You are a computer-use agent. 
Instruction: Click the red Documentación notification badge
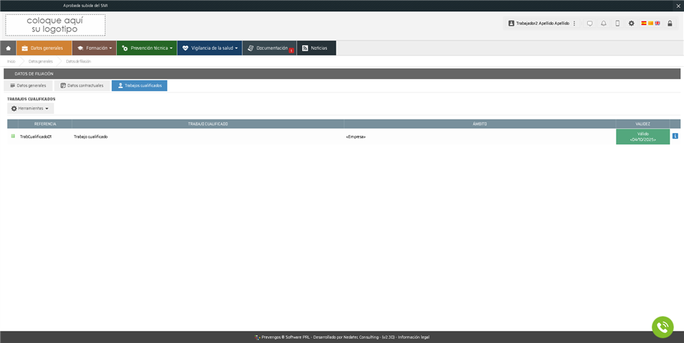tap(291, 51)
